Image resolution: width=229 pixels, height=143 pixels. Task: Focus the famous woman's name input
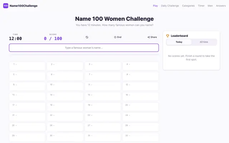click(x=84, y=48)
